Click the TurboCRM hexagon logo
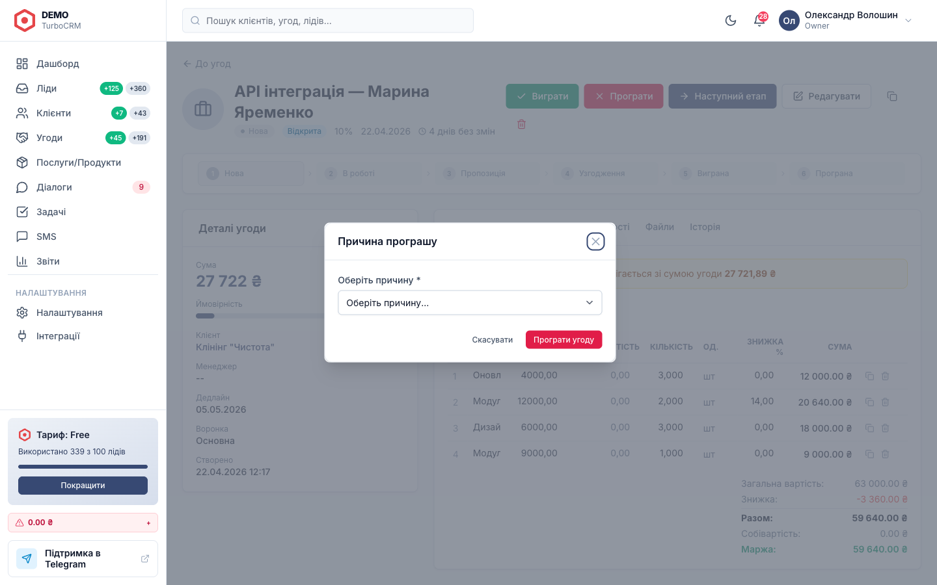Viewport: 937px width, 585px height. (25, 21)
